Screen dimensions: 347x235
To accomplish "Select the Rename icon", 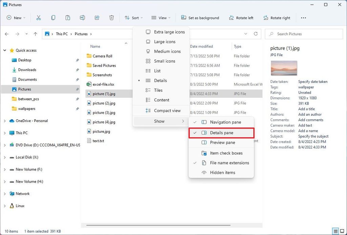I will click(82, 18).
